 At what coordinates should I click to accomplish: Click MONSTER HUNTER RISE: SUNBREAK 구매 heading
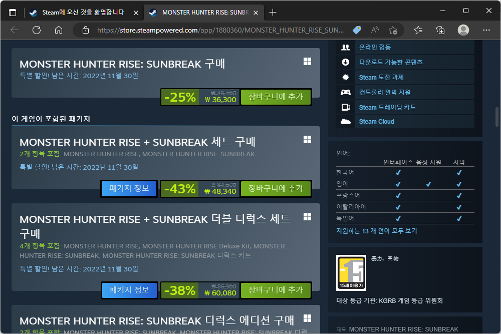122,64
